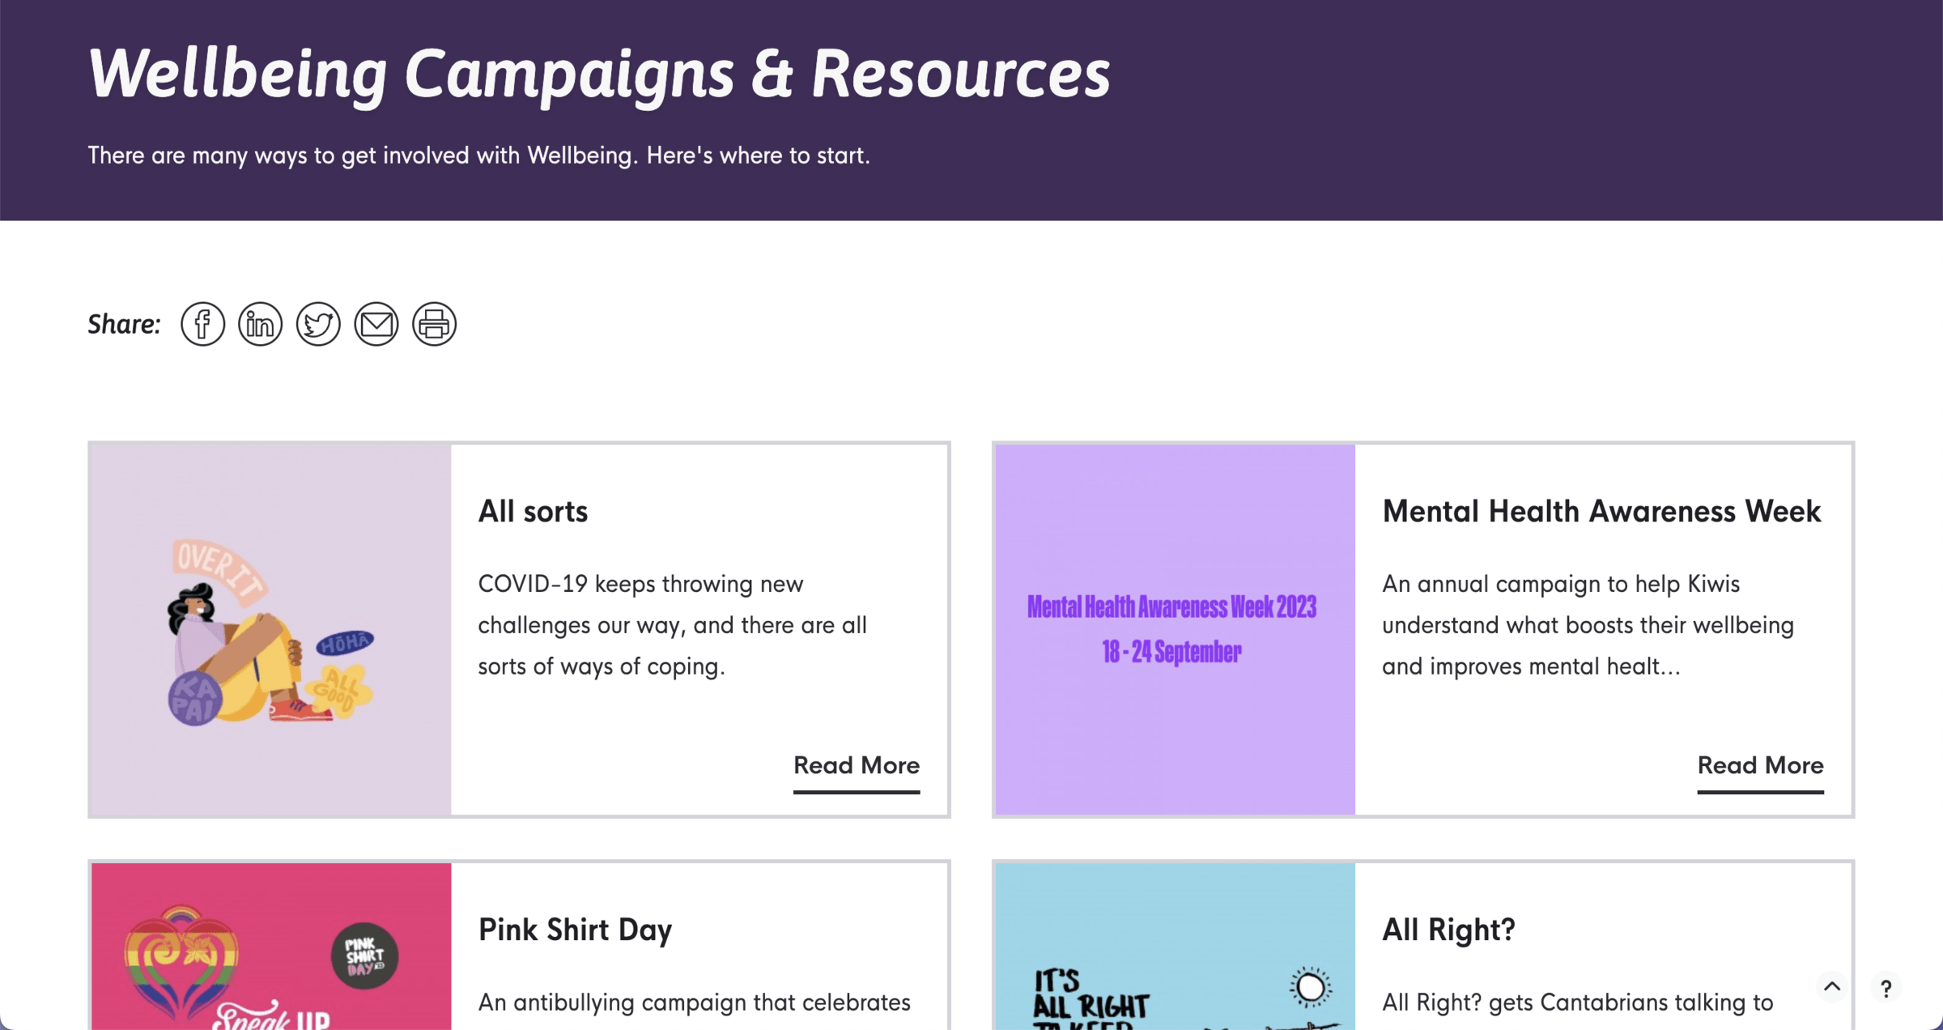Open the Pink Shirt Day pink thumbnail
The height and width of the screenshot is (1030, 1943).
point(270,947)
